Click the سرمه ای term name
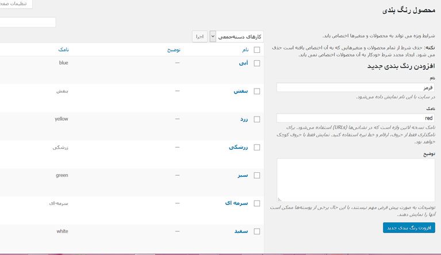Image resolution: width=441 pixels, height=255 pixels. [x=237, y=203]
